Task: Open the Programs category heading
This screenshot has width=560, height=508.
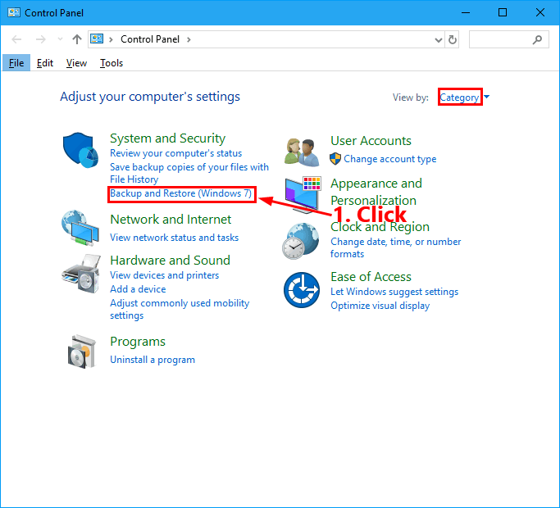Action: pos(138,342)
